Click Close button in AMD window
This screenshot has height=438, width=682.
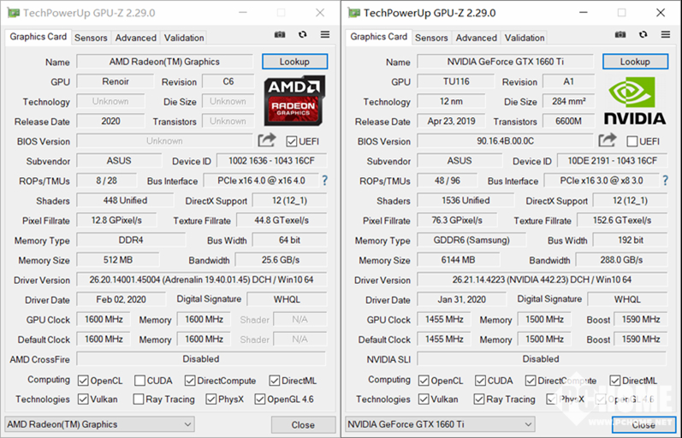(x=303, y=424)
